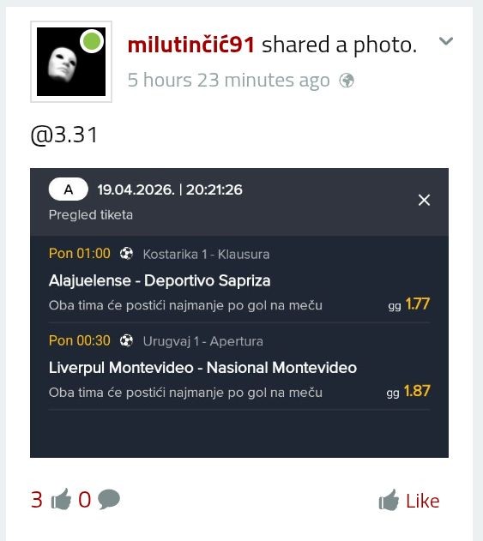View the list of 3 likes

tap(37, 499)
